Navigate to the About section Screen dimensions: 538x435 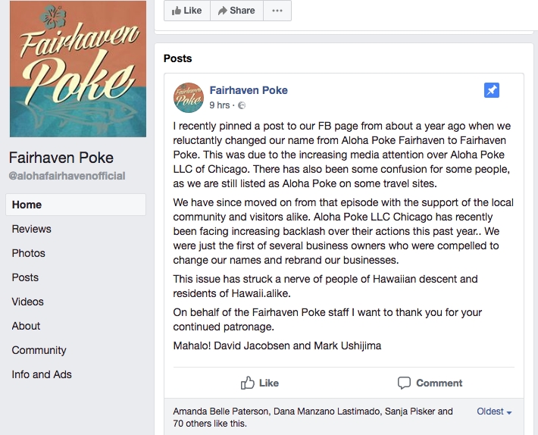coord(27,326)
